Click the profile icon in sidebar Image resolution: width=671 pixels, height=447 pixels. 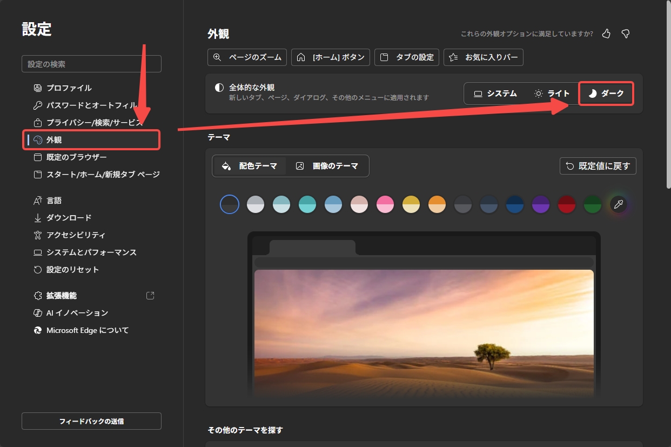coord(38,88)
